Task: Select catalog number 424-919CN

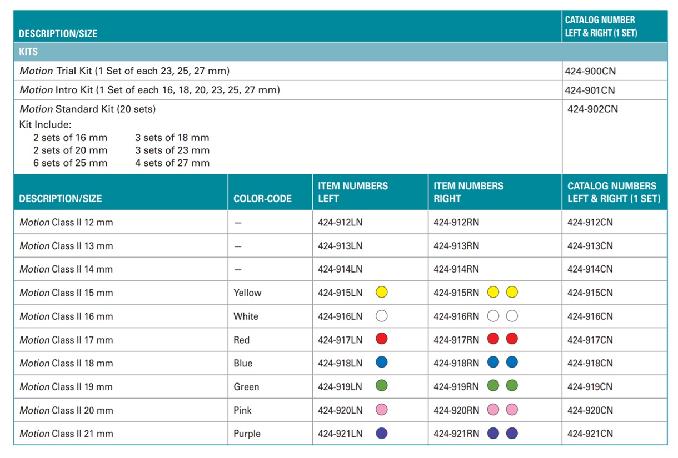Action: [x=590, y=387]
